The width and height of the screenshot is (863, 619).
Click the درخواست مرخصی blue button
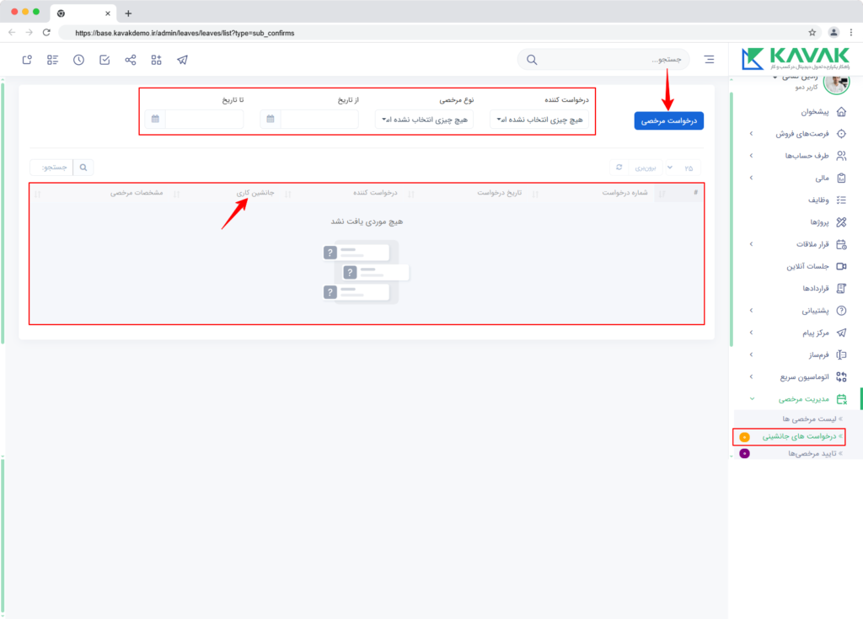[x=668, y=120]
